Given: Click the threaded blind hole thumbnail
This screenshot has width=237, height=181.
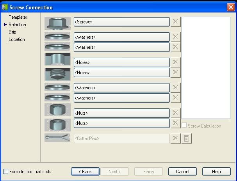Looking at the screenshot, I should click(x=57, y=74).
